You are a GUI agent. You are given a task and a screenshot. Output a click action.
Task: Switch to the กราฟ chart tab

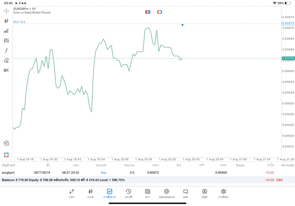click(90, 193)
